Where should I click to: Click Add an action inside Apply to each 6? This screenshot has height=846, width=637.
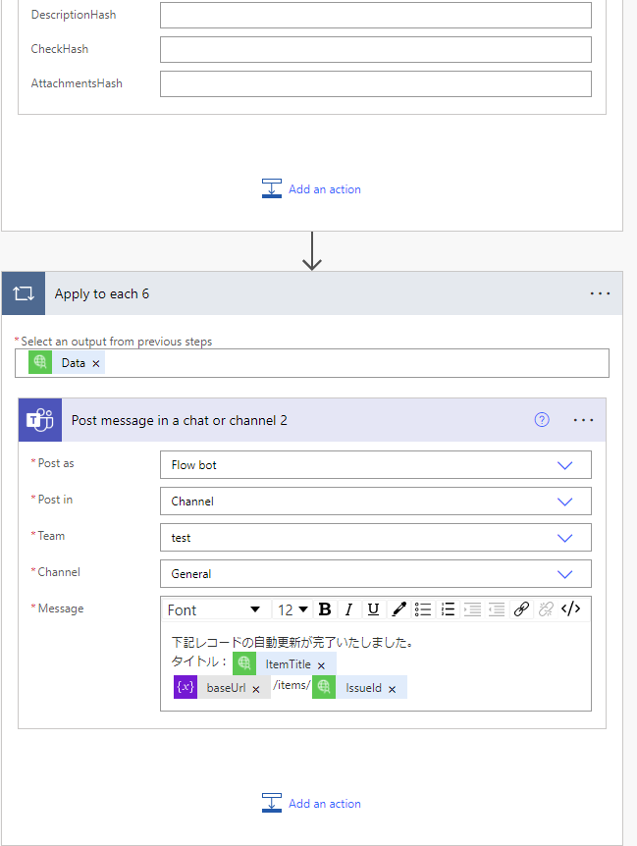click(311, 804)
